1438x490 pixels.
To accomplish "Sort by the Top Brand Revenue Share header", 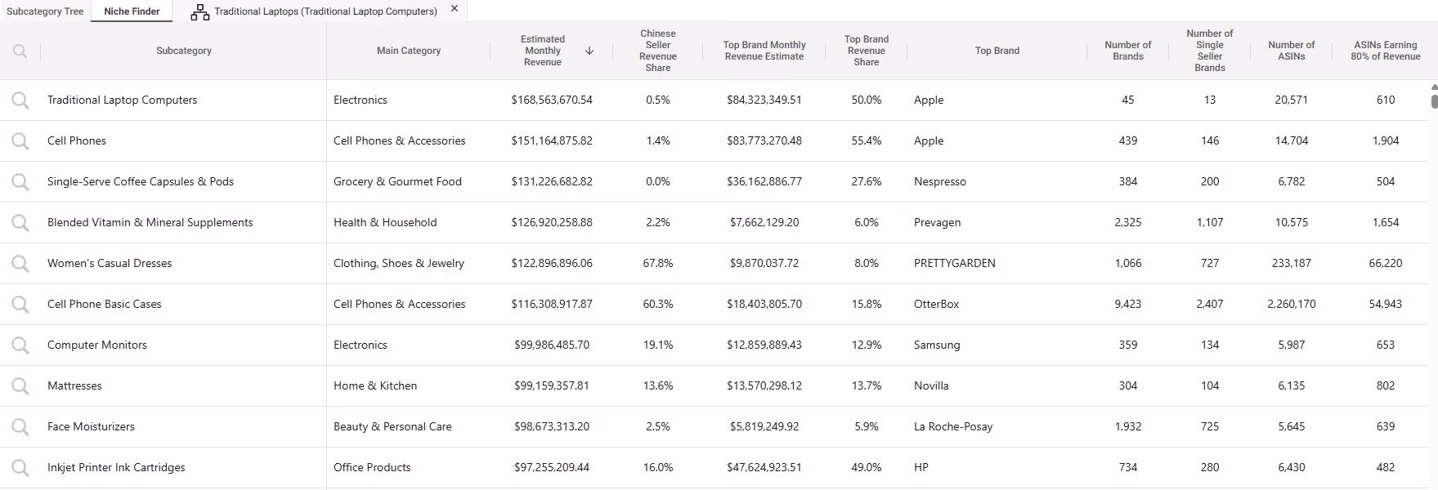I will tap(867, 51).
